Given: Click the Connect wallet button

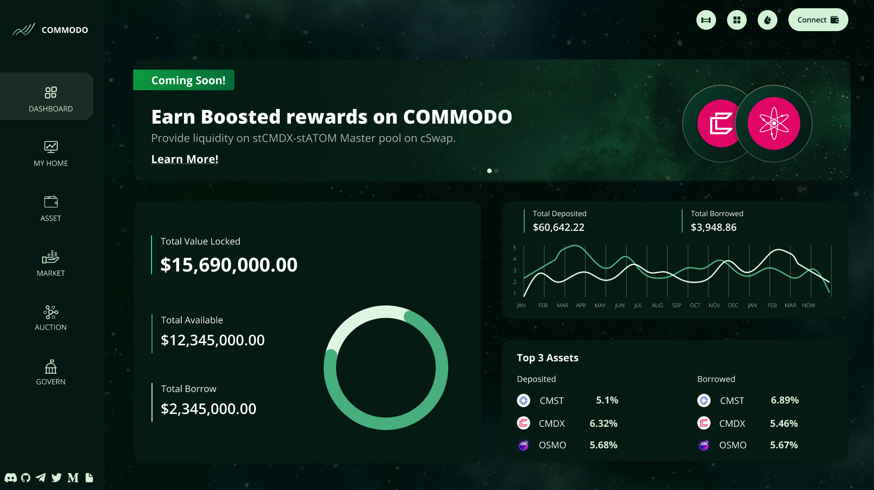Looking at the screenshot, I should point(818,20).
